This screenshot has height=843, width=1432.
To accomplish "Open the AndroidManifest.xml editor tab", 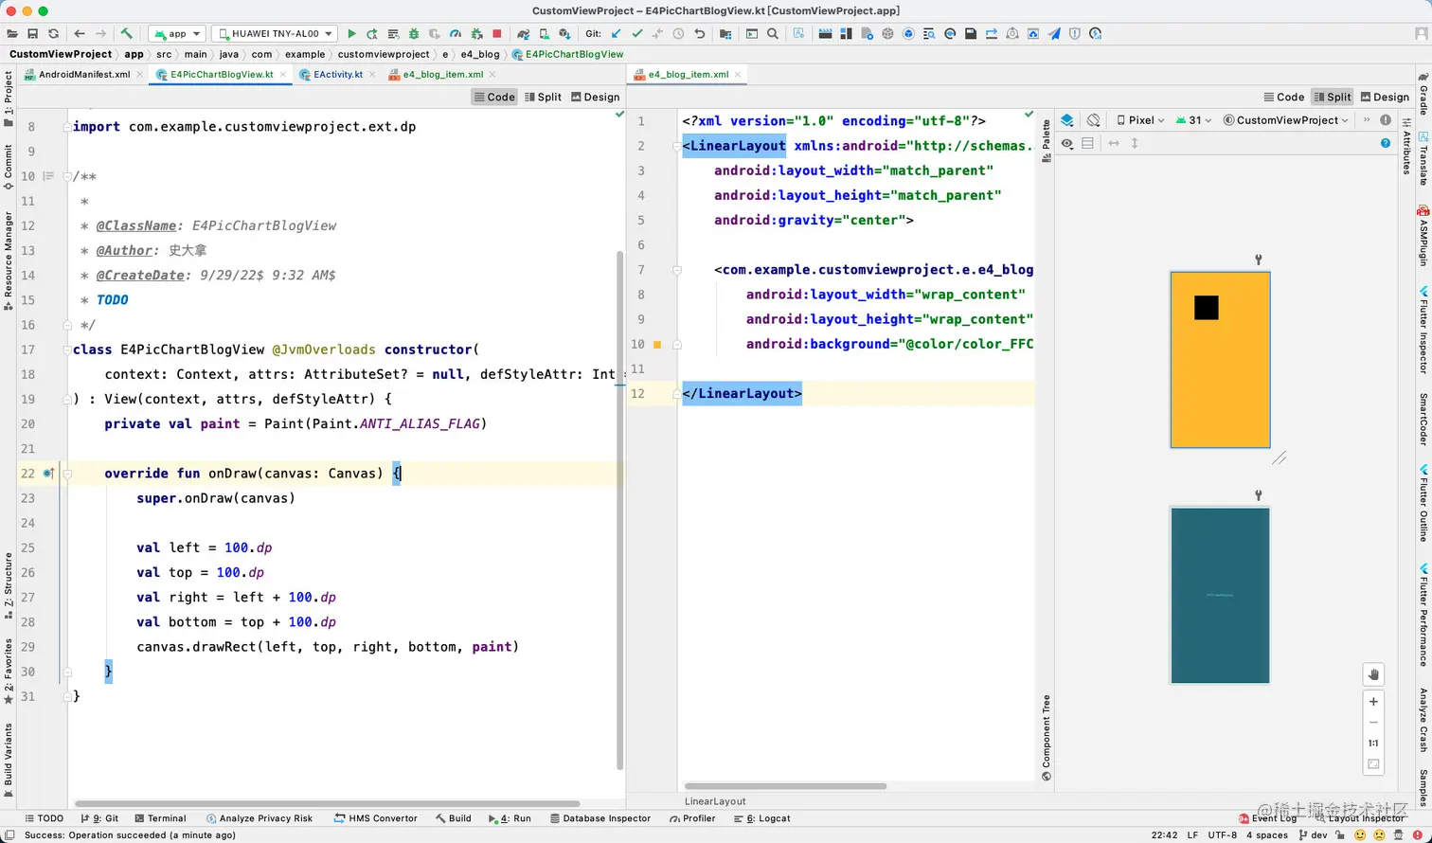I will point(83,74).
